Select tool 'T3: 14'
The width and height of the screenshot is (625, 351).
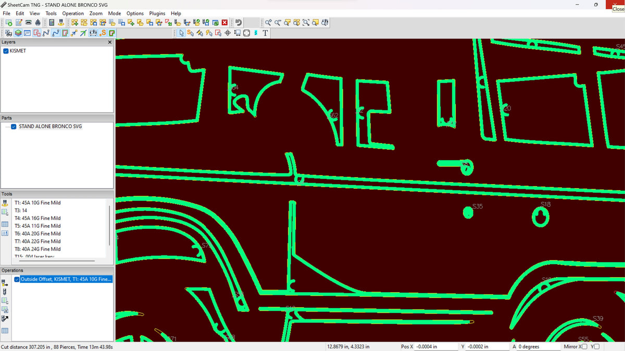(x=21, y=211)
